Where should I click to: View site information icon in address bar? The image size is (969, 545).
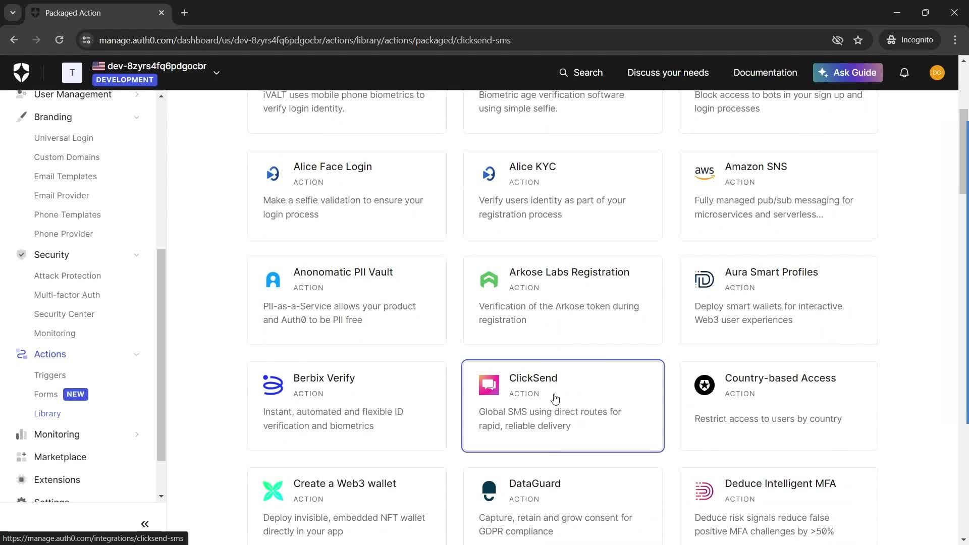[x=86, y=40]
